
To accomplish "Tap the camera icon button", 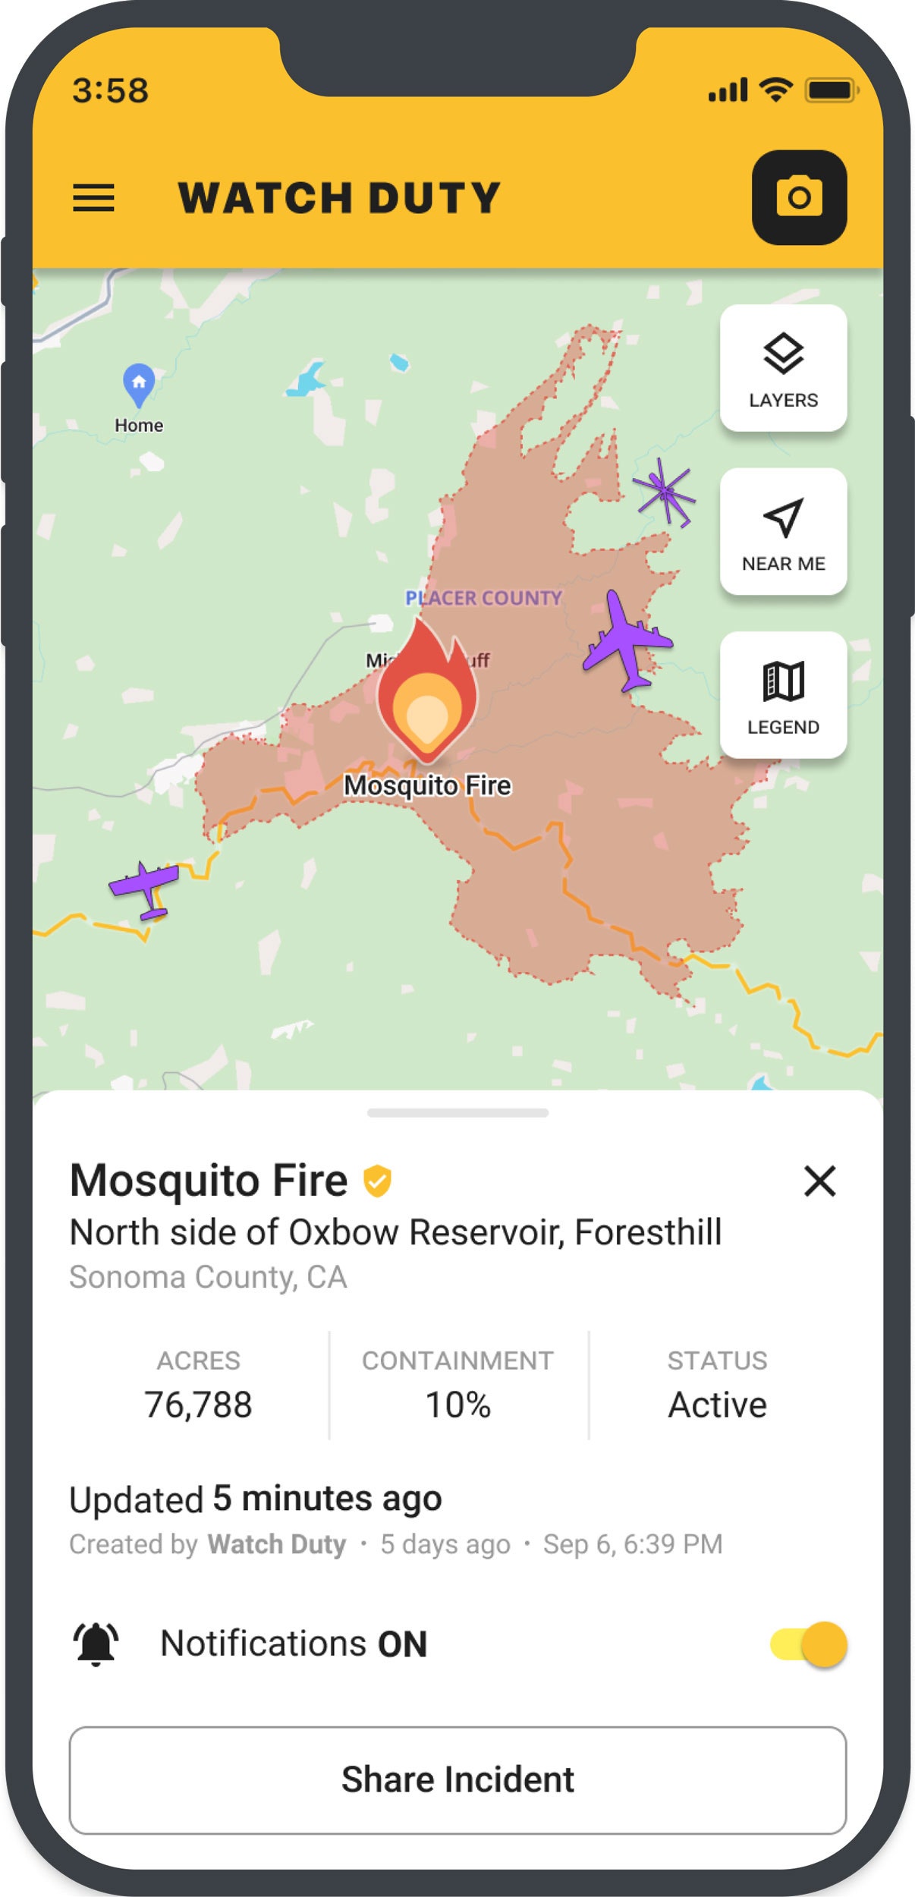I will [799, 197].
